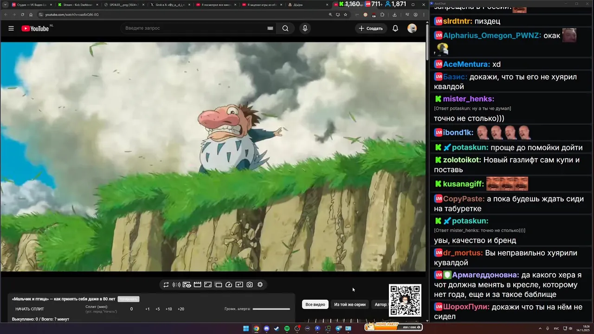Image resolution: width=594 pixels, height=334 pixels.
Task: Open Discord from the taskbar
Action: (266, 328)
